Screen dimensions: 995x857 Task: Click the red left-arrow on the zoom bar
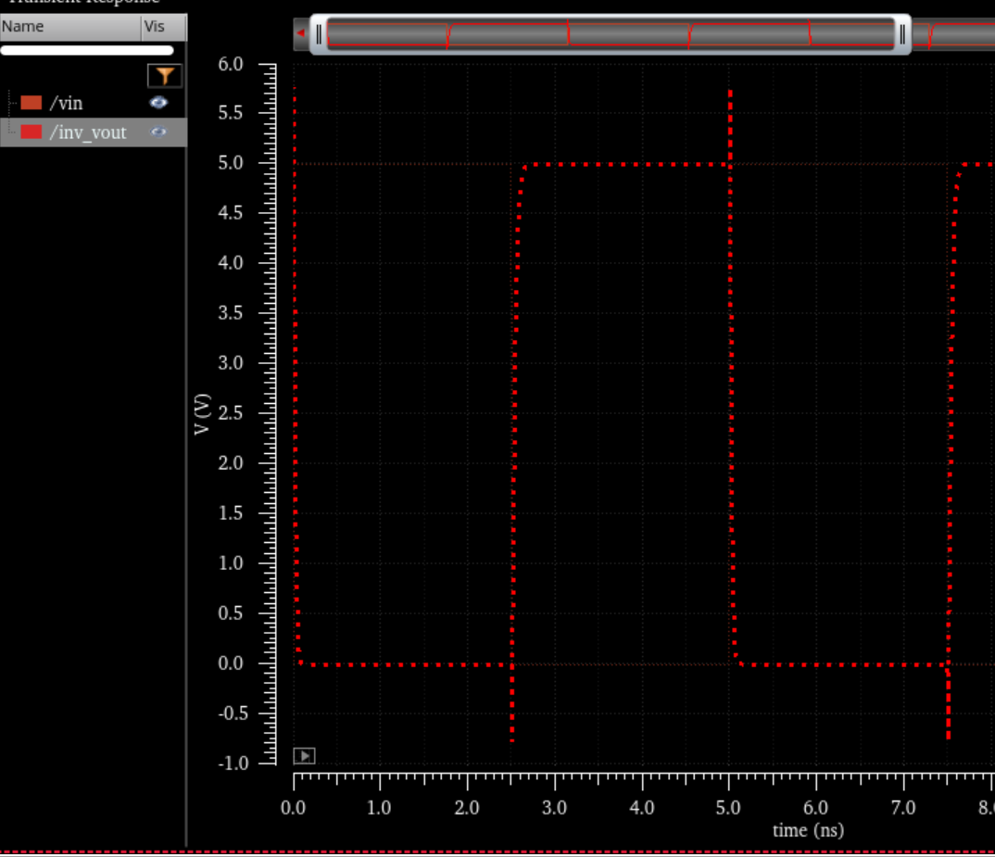point(300,34)
